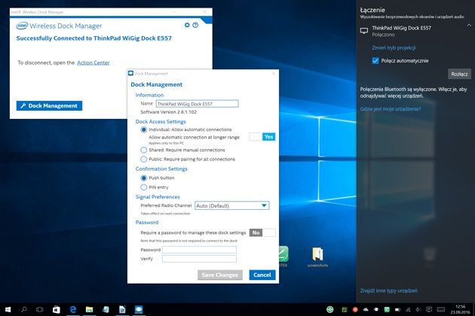Click the taskbar clock and date

[460, 309]
